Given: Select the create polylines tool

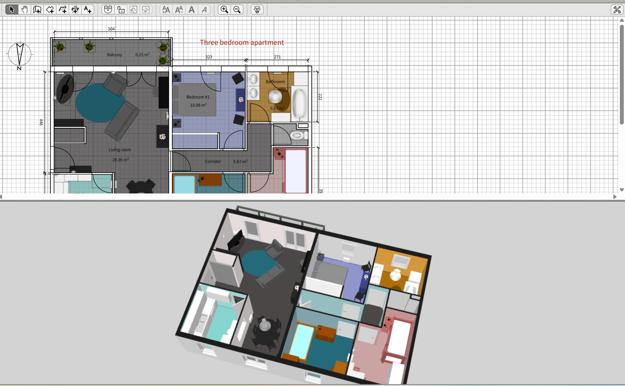Looking at the screenshot, I should coord(62,10).
